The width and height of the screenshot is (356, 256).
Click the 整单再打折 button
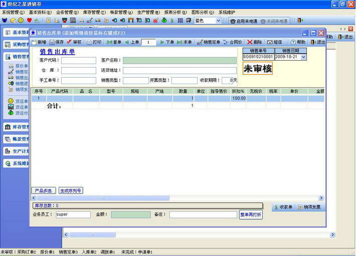coord(251,214)
